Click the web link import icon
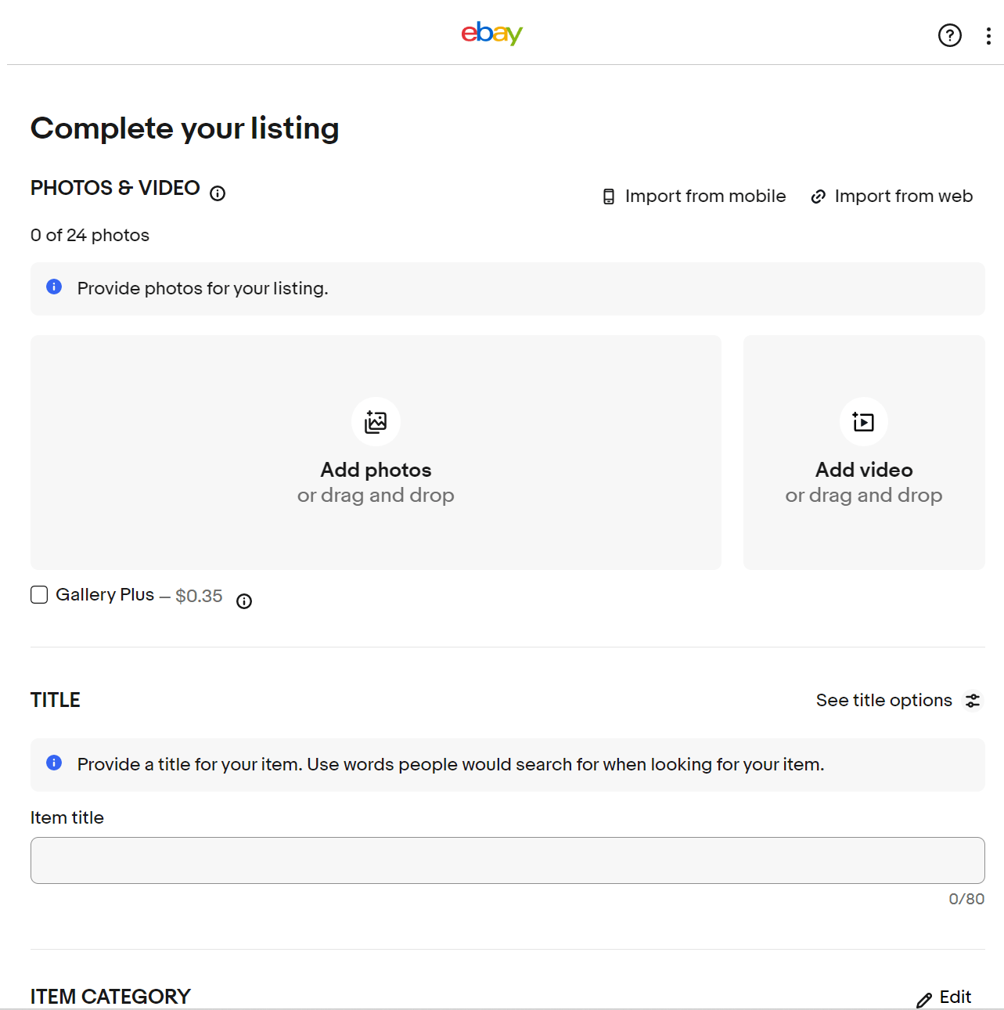The width and height of the screenshot is (1004, 1010). pos(818,196)
